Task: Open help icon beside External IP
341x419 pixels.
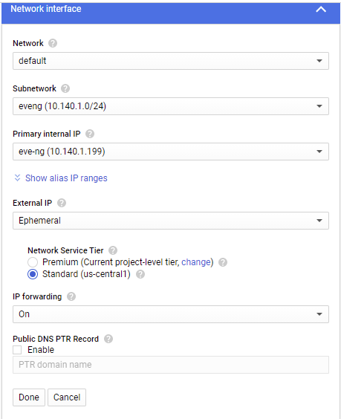Action: click(62, 203)
